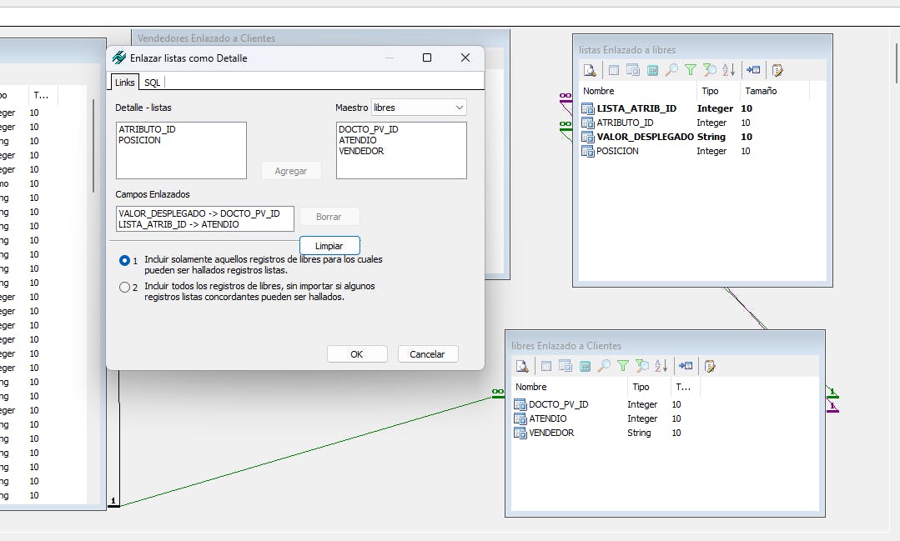900x541 pixels.
Task: Click Link arrow icon in libres toolbar
Action: (x=686, y=366)
